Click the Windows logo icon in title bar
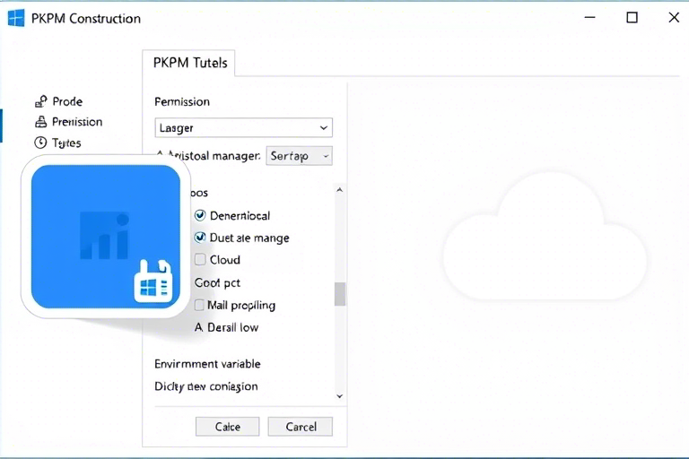Viewport: 689px width, 459px height. (x=16, y=18)
